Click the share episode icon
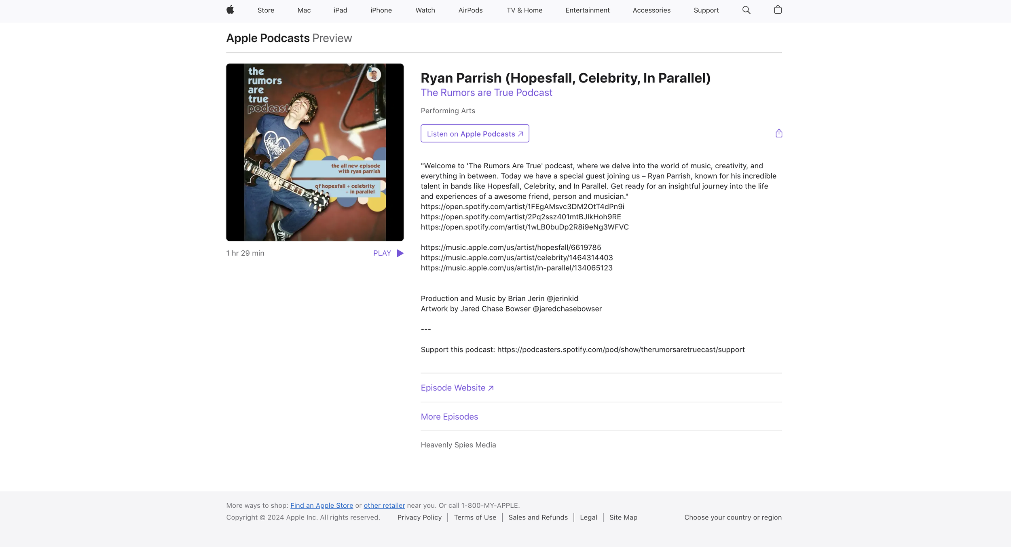The image size is (1011, 547). coord(779,133)
